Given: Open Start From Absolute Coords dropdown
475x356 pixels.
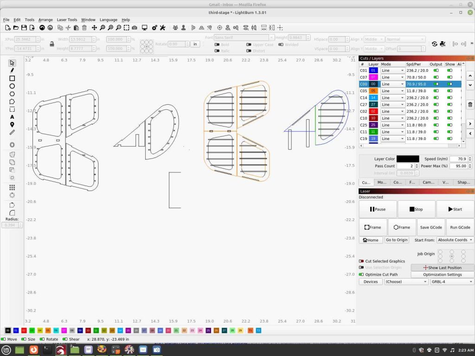Looking at the screenshot, I should point(455,240).
